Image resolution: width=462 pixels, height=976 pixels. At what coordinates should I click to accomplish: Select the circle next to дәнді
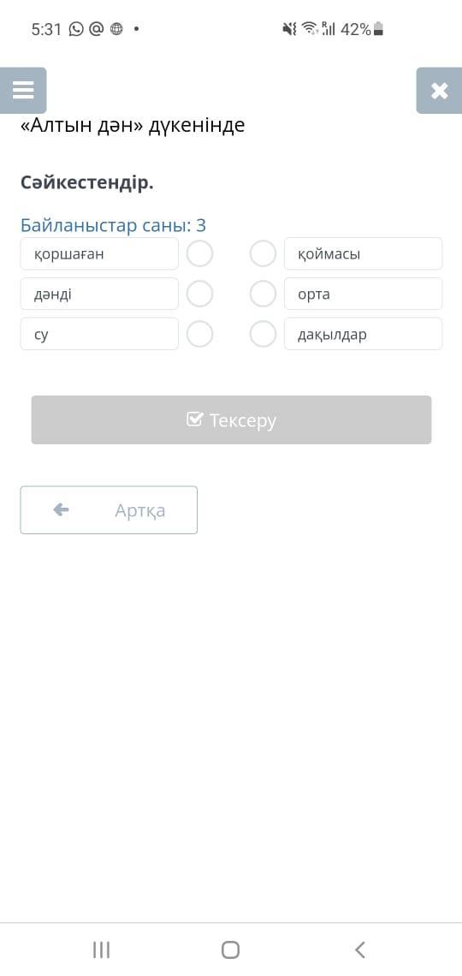[199, 294]
